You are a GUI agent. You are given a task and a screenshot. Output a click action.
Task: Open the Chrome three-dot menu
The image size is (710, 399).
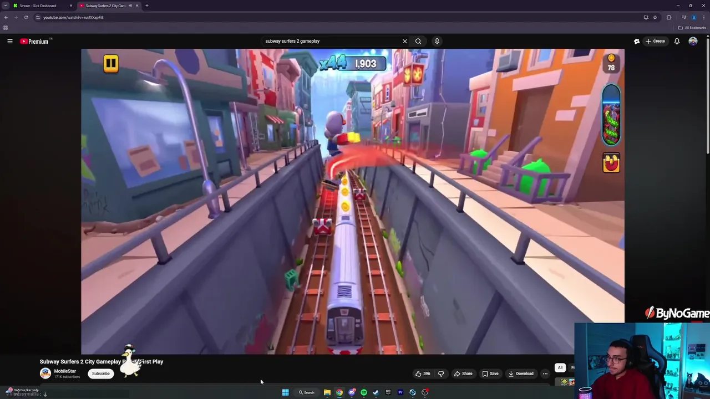pyautogui.click(x=703, y=17)
